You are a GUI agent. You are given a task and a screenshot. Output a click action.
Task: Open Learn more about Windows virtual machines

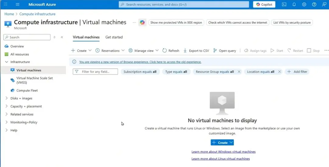pyautogui.click(x=224, y=152)
